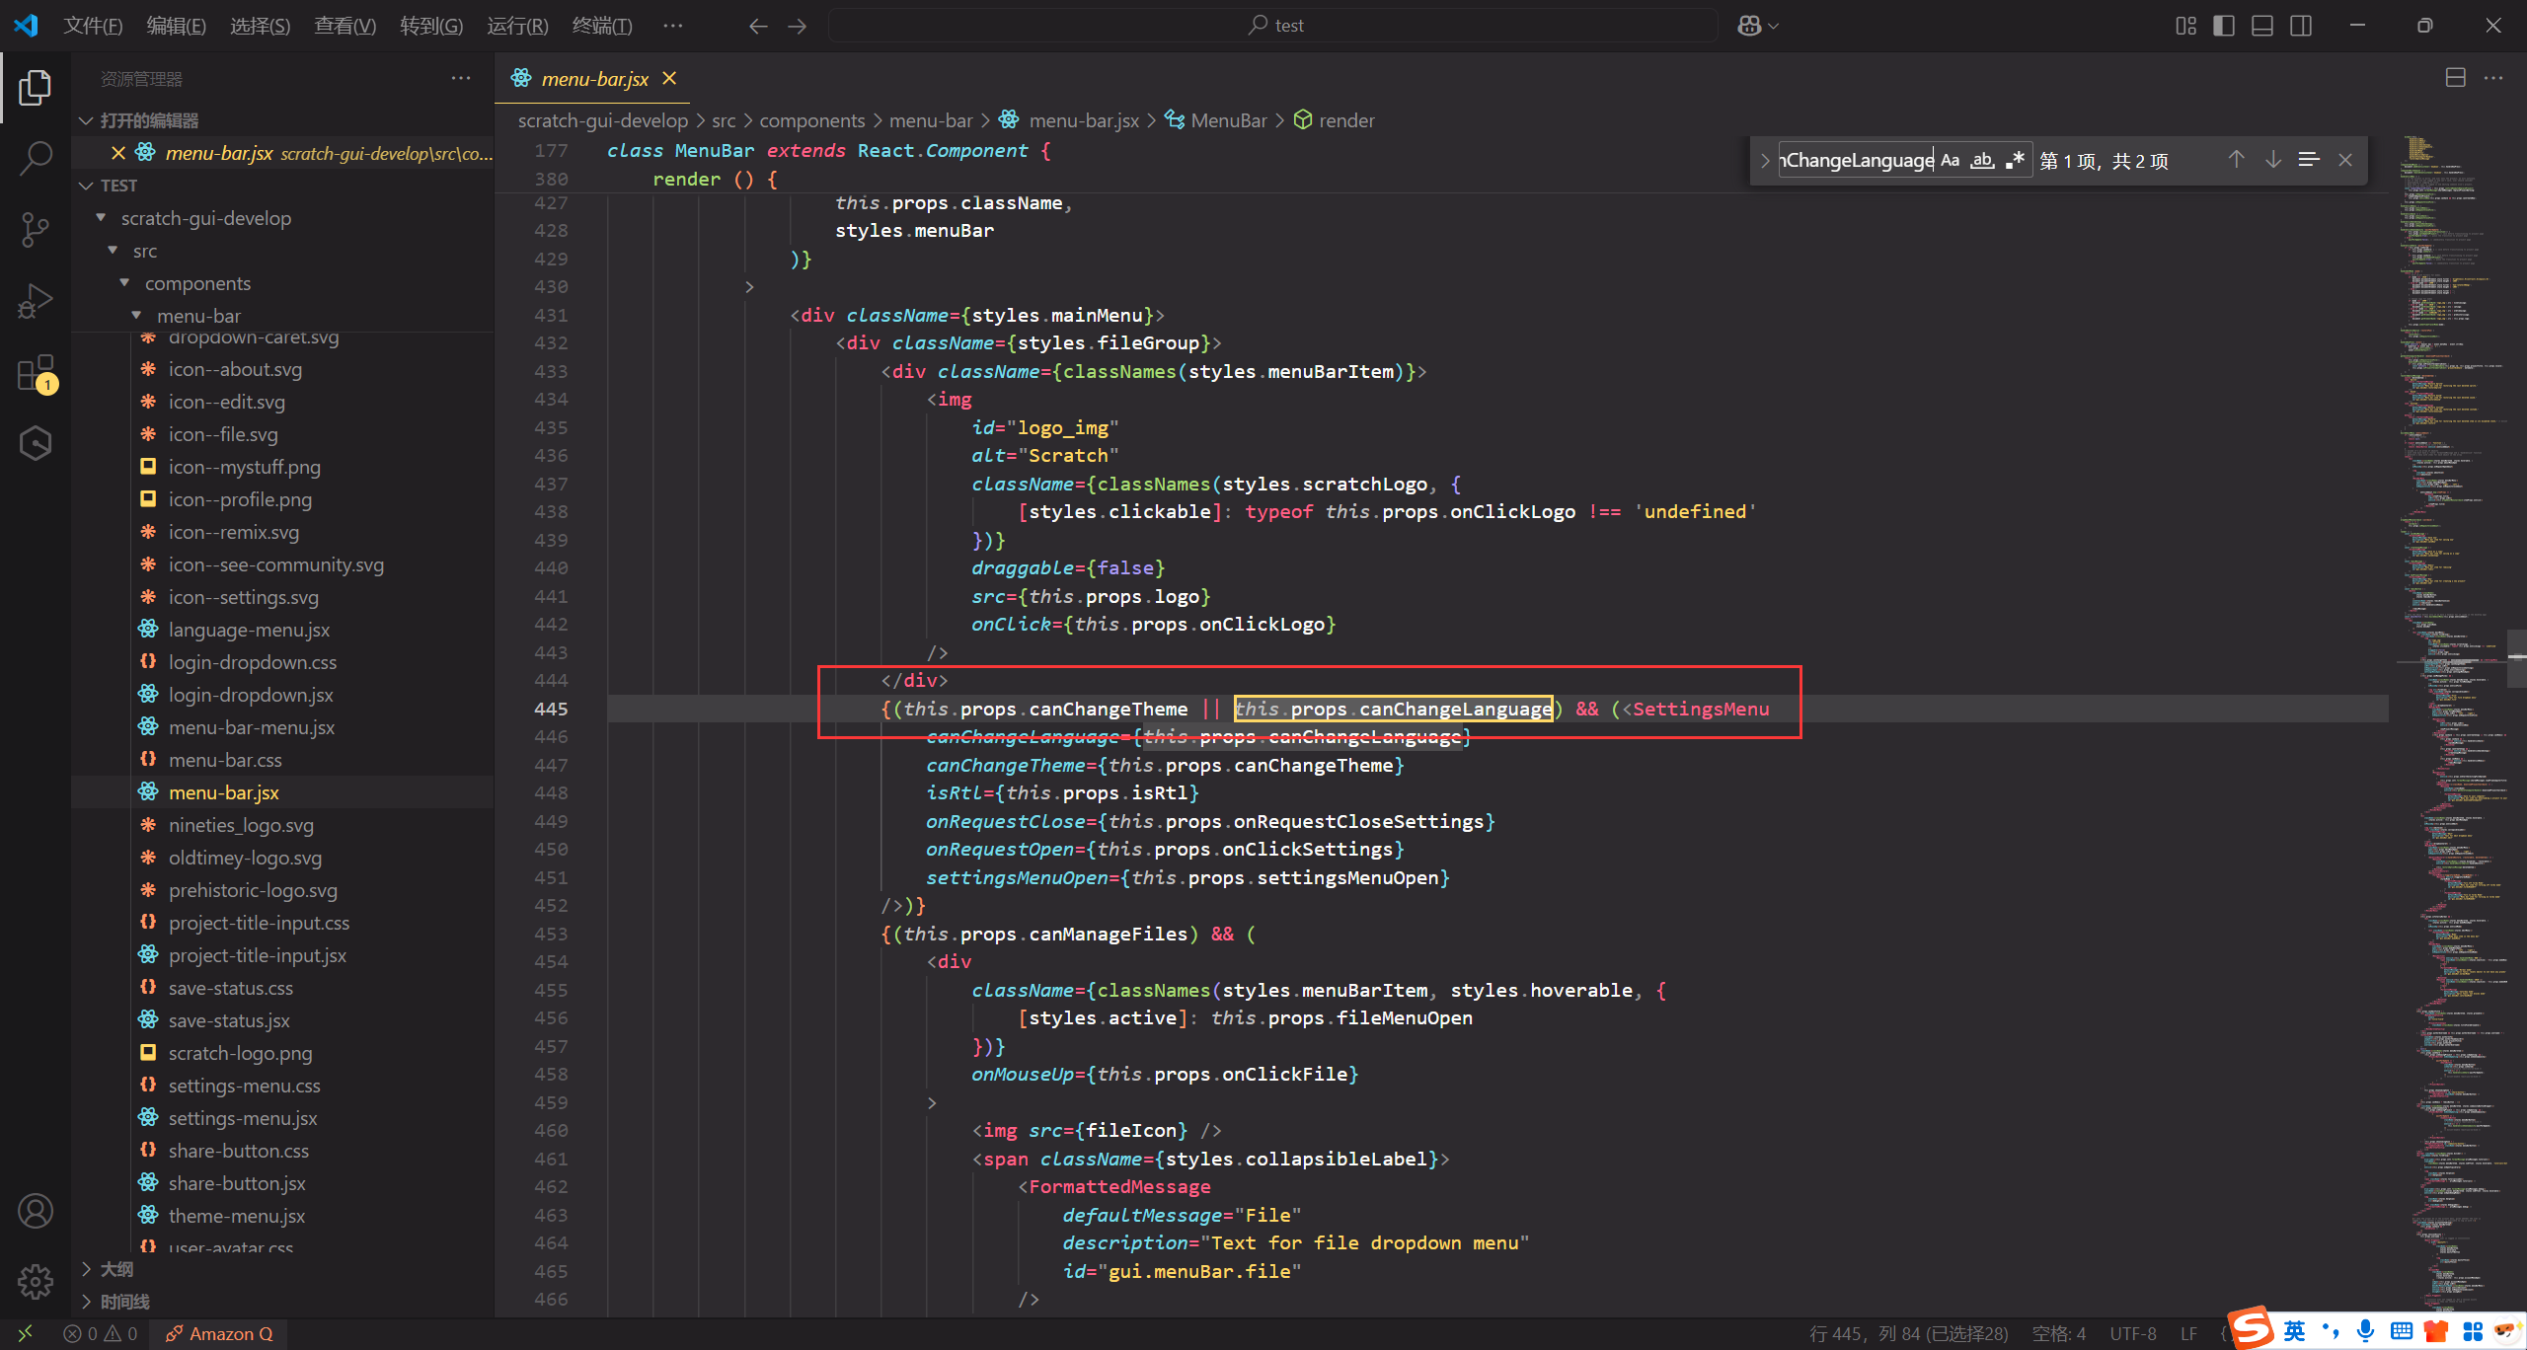Click the Accounts icon in activity bar
Image resolution: width=2527 pixels, height=1350 pixels.
pos(36,1211)
